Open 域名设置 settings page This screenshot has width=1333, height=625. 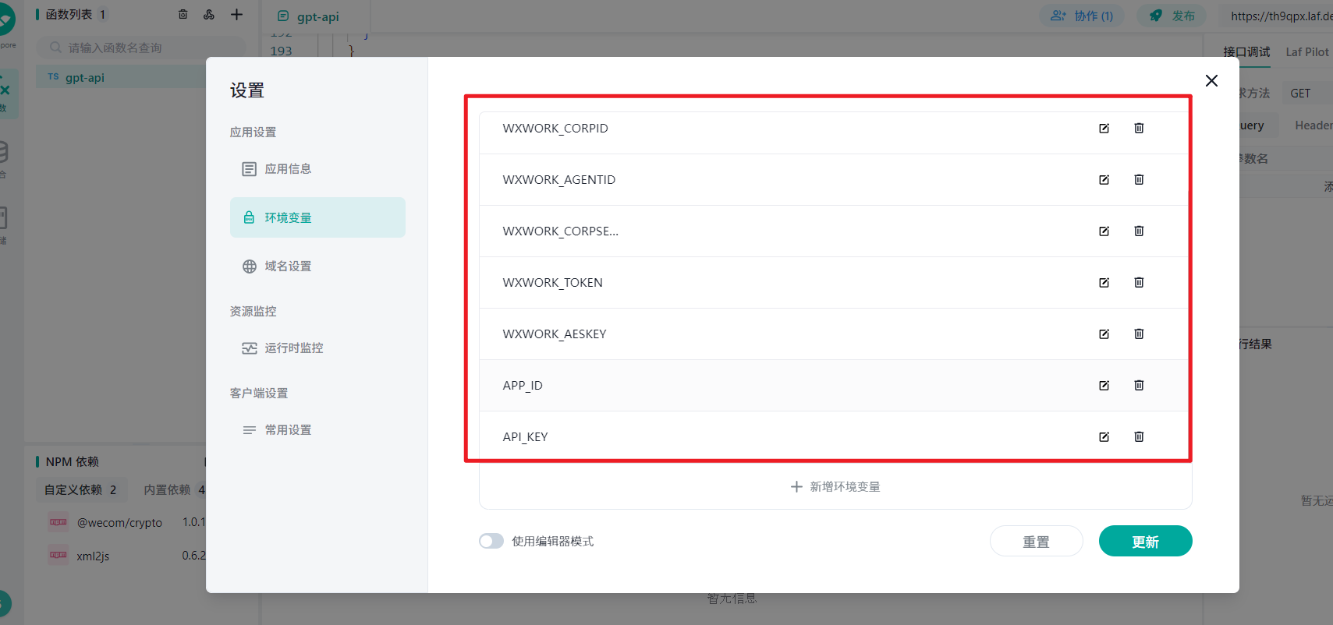(317, 267)
